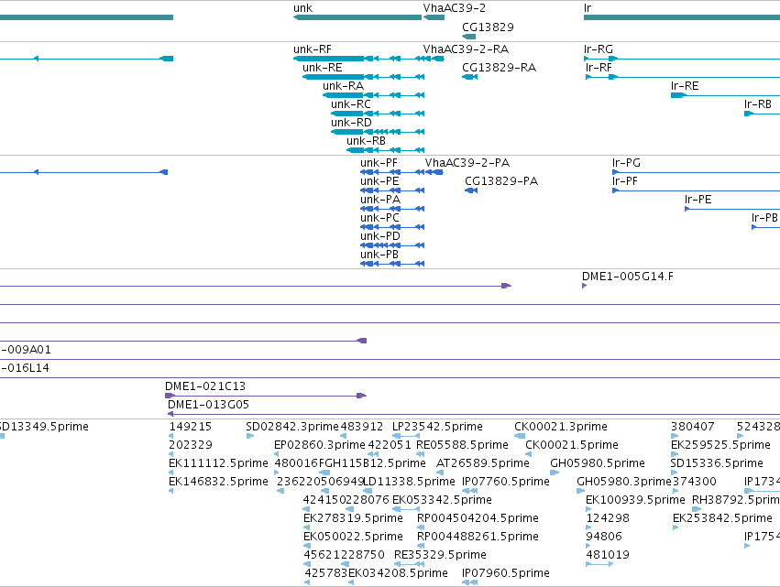The image size is (780, 587).
Task: Select protein unk-PD
Action: [x=392, y=246]
